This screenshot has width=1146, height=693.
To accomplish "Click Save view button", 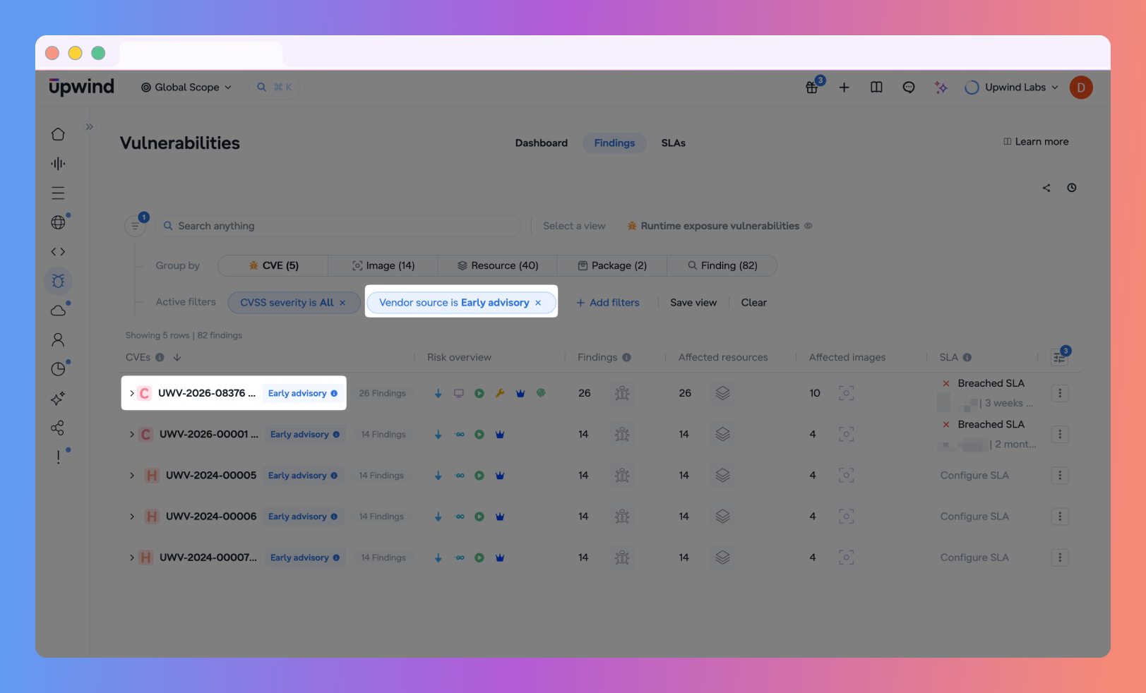I will 693,303.
